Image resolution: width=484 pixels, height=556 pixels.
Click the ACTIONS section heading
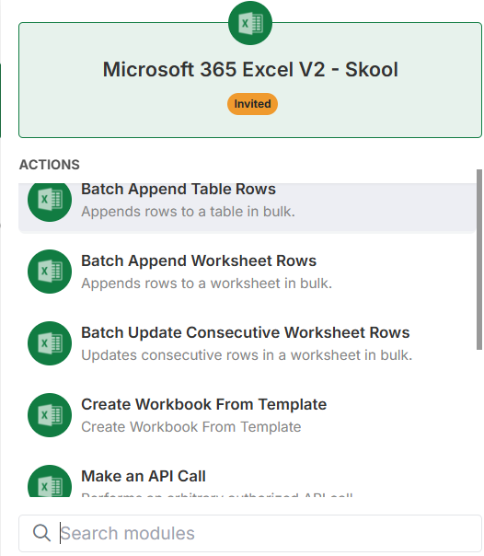tap(50, 165)
